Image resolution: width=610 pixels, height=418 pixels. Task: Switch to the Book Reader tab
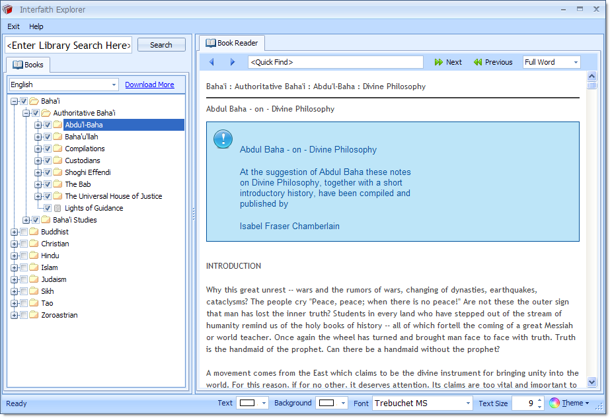[232, 43]
